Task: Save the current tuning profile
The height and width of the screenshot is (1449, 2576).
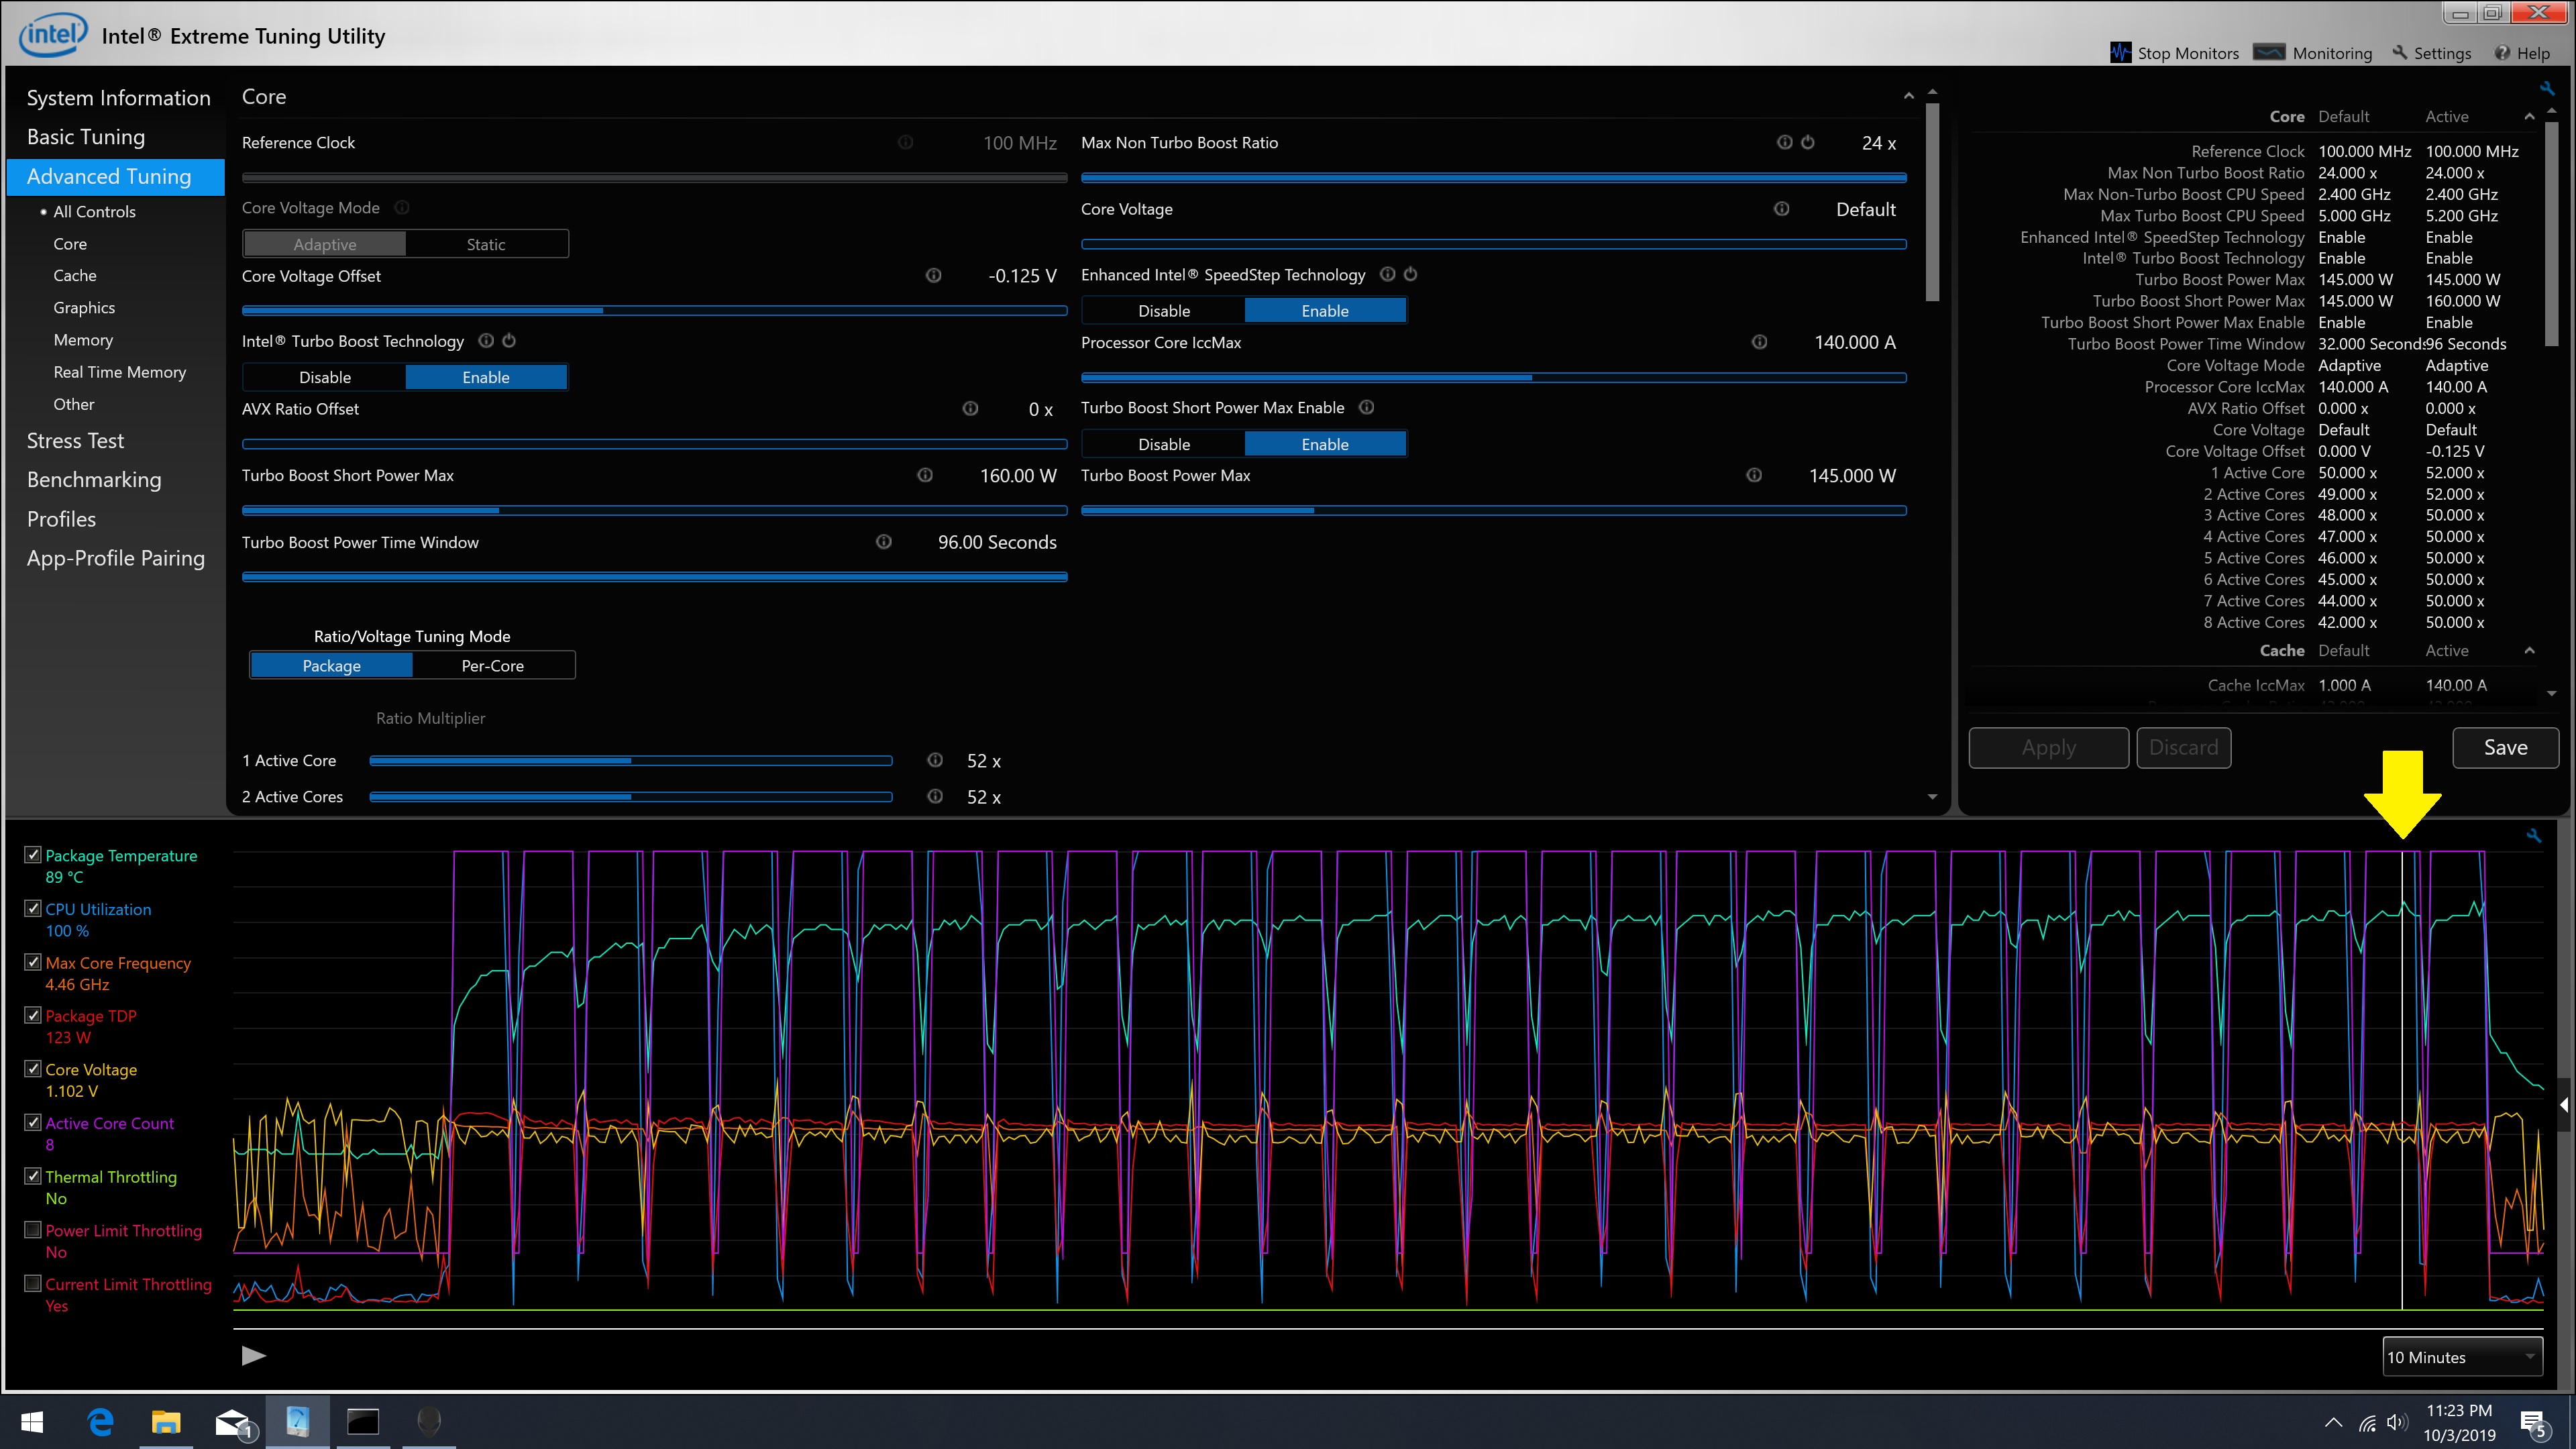Action: click(x=2505, y=748)
